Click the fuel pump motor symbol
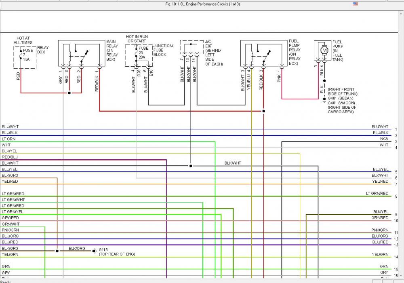Screen dimensions: 404x283 tap(324, 50)
